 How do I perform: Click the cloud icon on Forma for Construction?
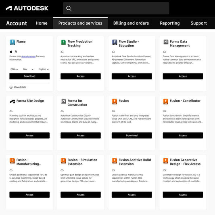coord(62,111)
